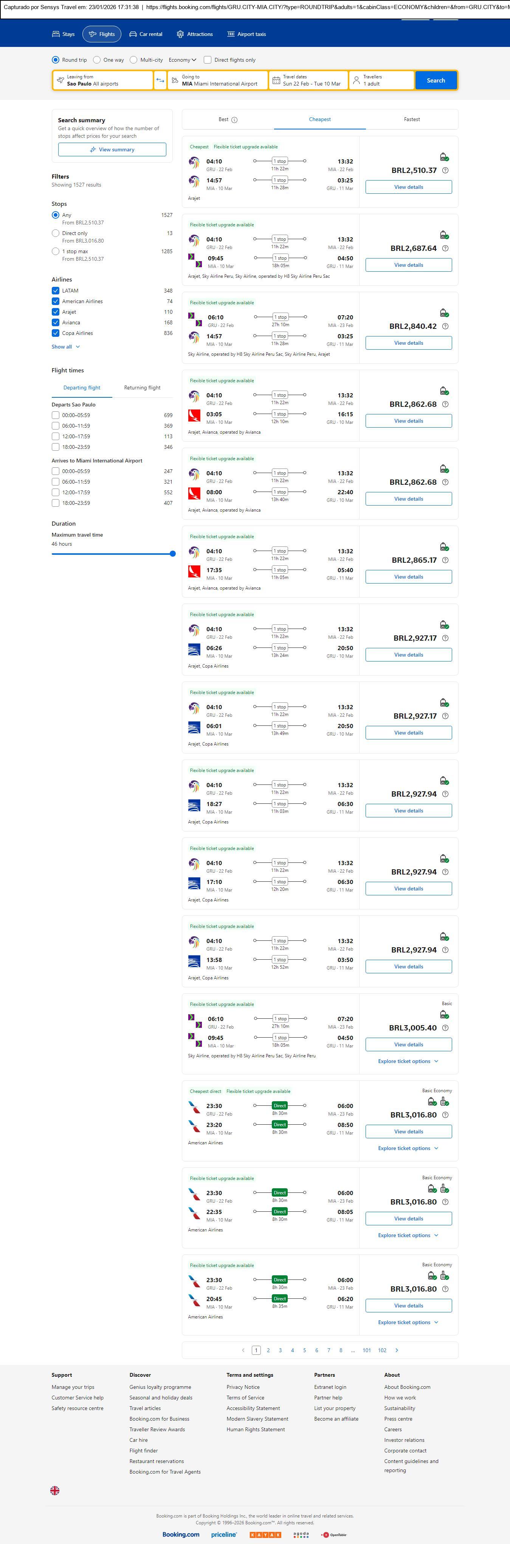The image size is (510, 1544).
Task: Click the UK flag language icon in footer
Action: 54,1490
